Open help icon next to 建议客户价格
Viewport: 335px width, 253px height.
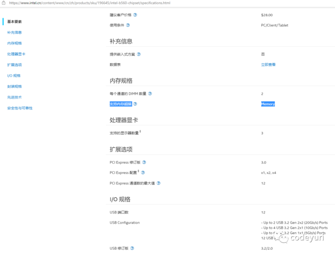point(135,15)
